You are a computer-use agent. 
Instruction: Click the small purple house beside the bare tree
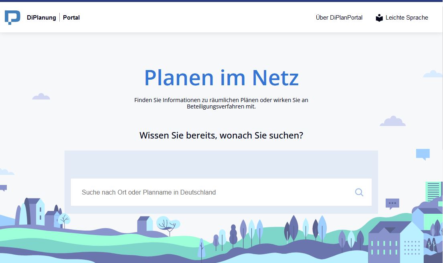coord(144,225)
